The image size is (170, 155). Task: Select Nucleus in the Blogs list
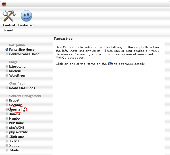(x=15, y=71)
